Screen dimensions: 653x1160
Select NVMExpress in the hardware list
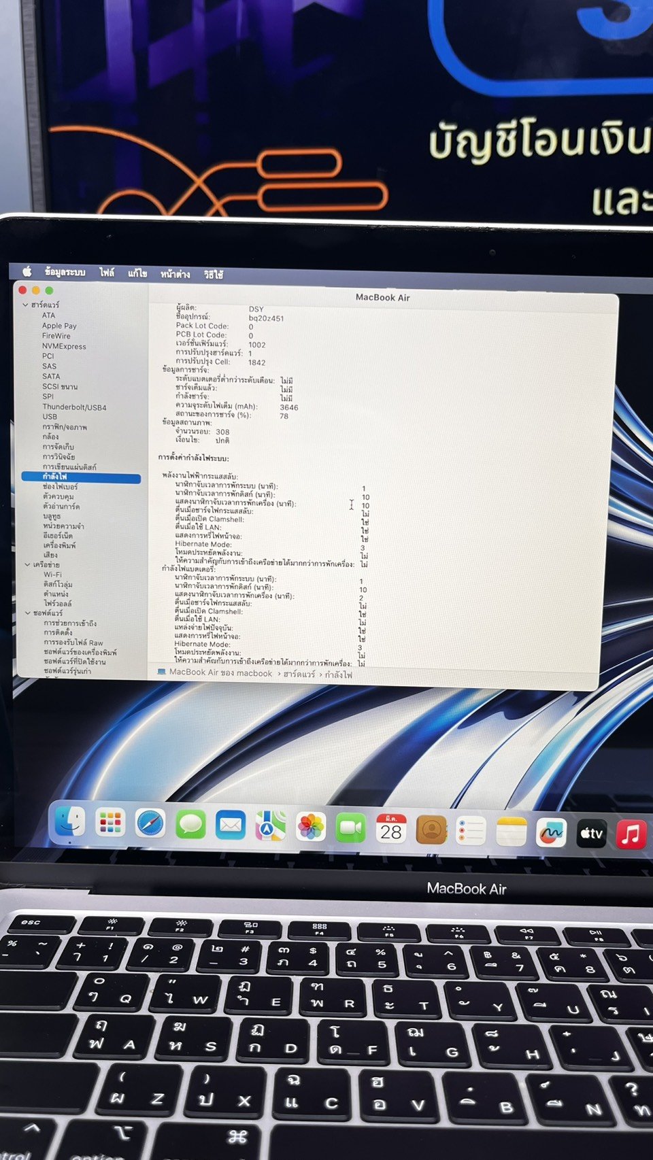point(64,346)
